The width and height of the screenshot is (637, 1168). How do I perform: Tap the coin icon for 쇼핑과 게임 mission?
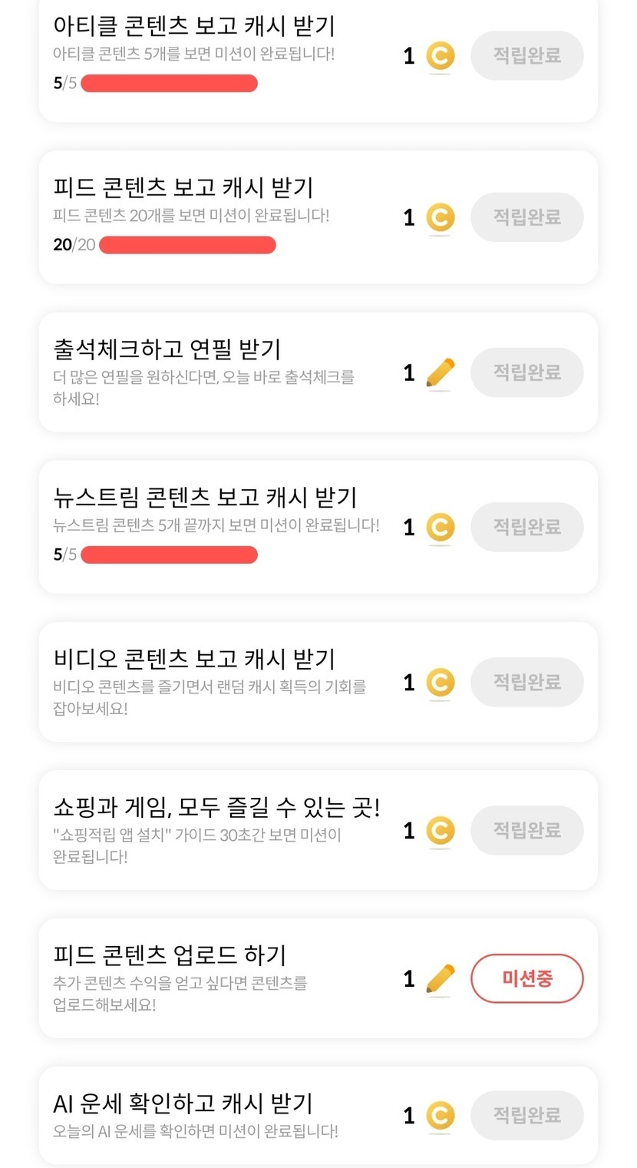[x=440, y=831]
